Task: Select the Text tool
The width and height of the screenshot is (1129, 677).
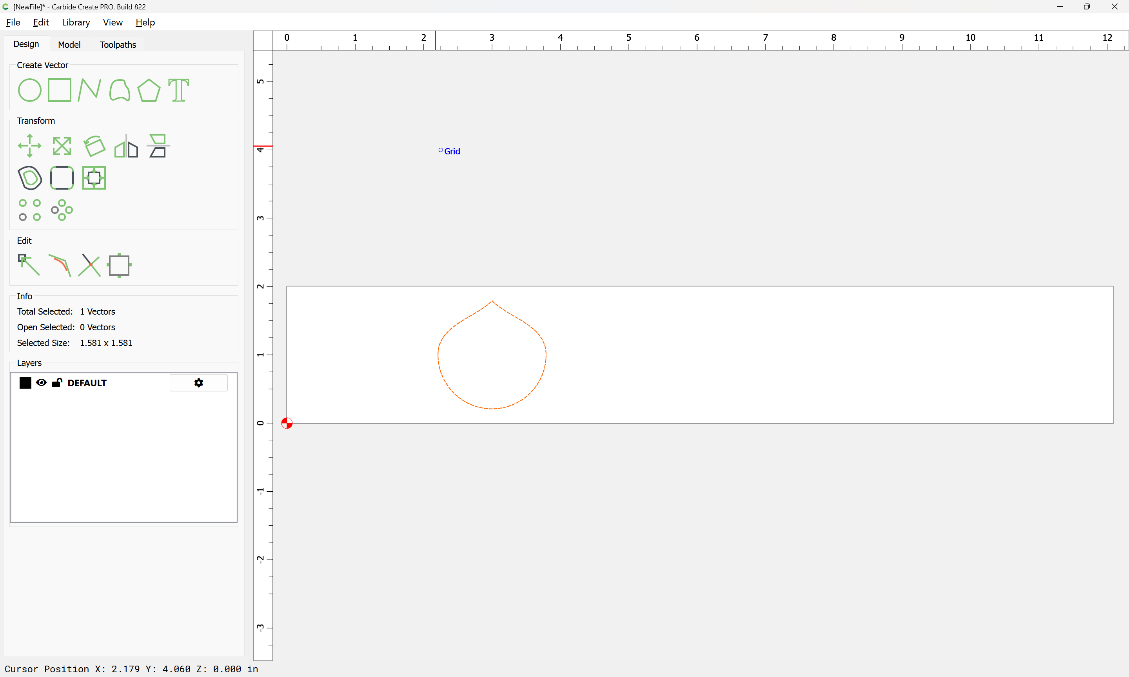Action: pos(178,90)
